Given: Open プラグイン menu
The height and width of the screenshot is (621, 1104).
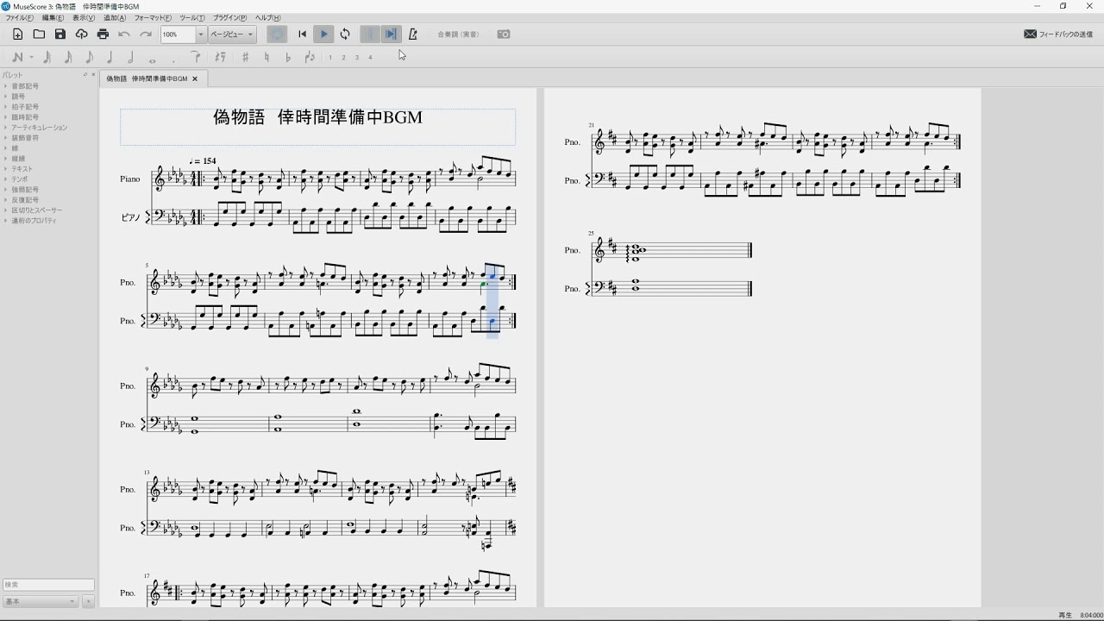Looking at the screenshot, I should click(230, 18).
